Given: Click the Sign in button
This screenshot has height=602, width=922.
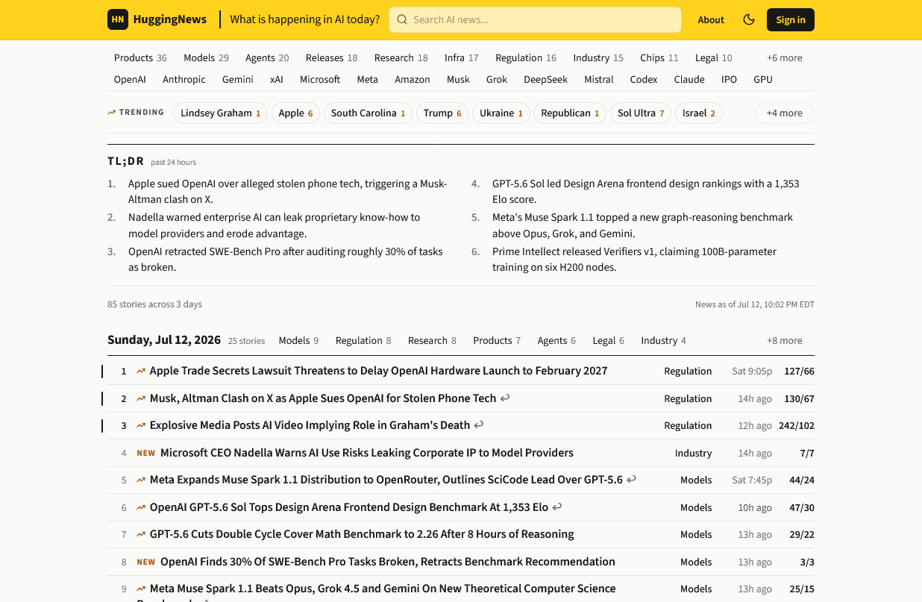Looking at the screenshot, I should 791,19.
